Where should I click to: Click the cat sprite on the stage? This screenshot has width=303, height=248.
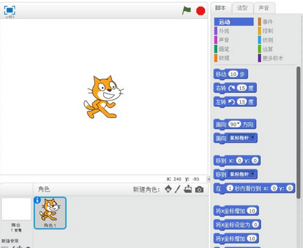click(103, 97)
